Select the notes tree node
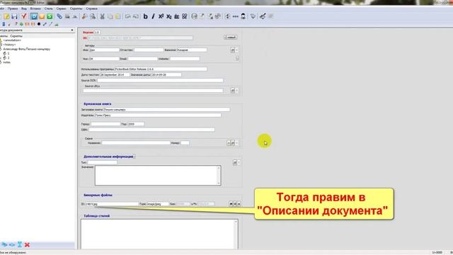This screenshot has width=453, height=255. (x=6, y=62)
